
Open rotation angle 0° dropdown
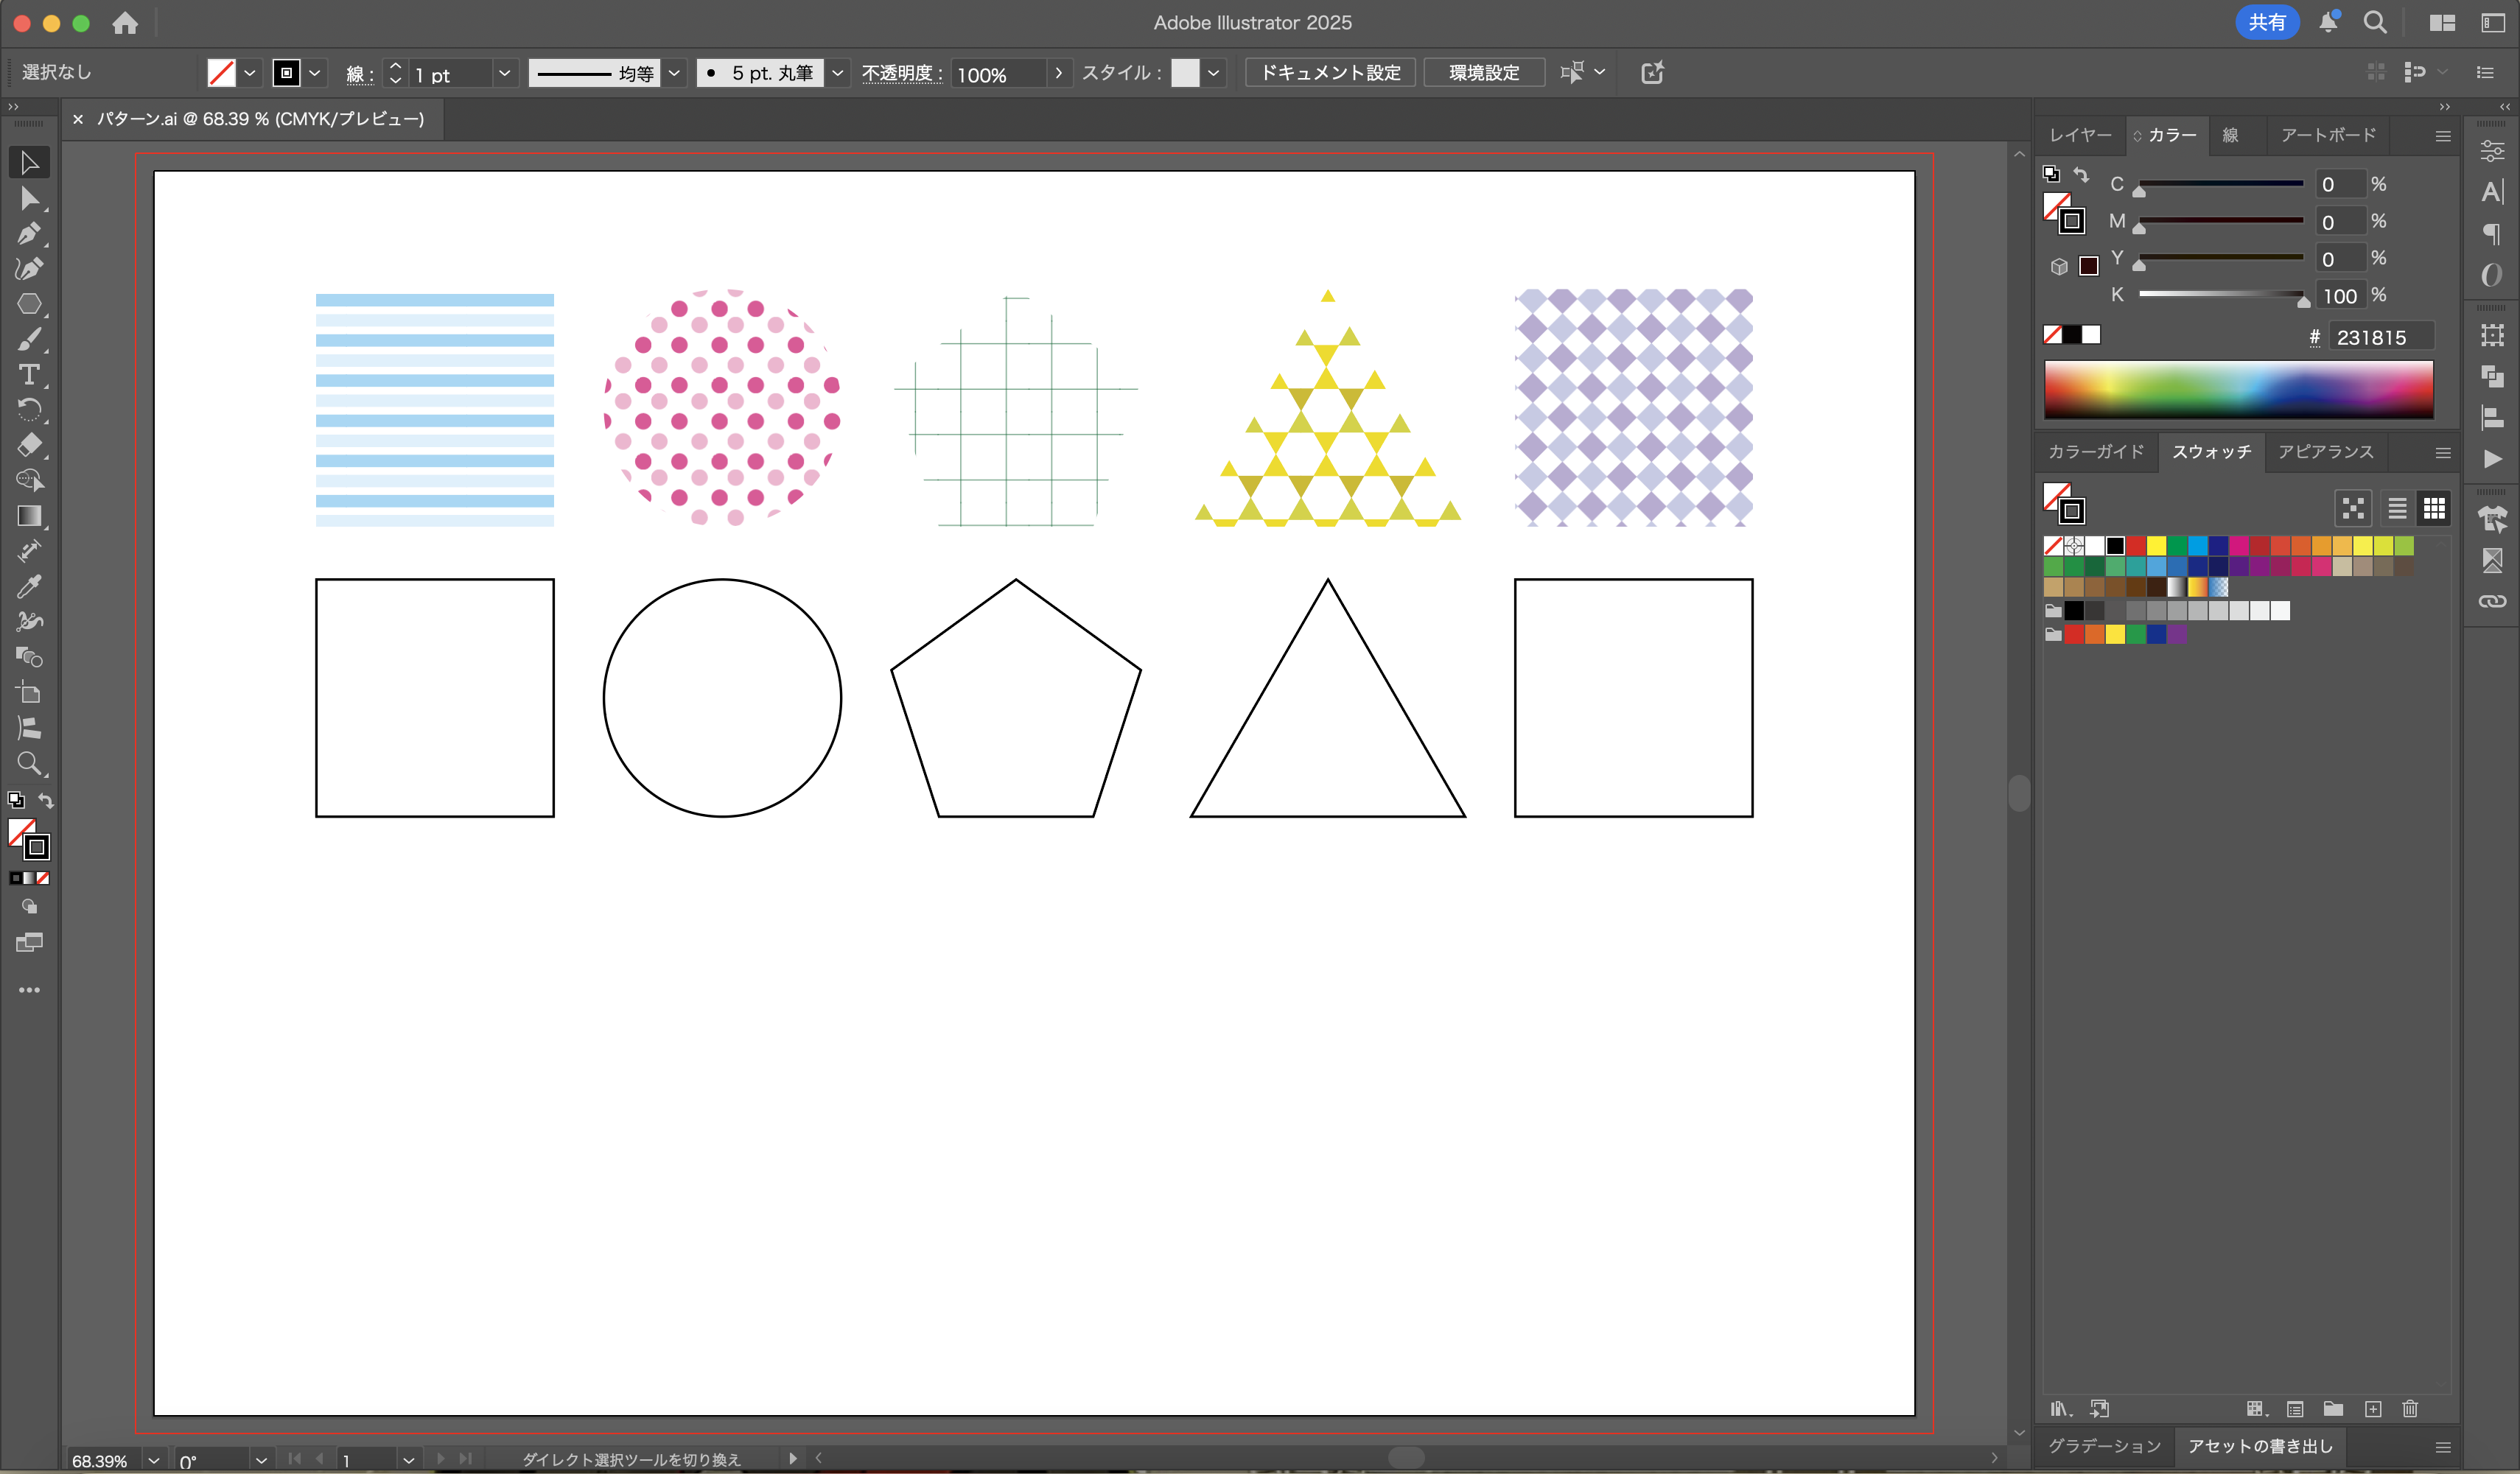coord(261,1460)
